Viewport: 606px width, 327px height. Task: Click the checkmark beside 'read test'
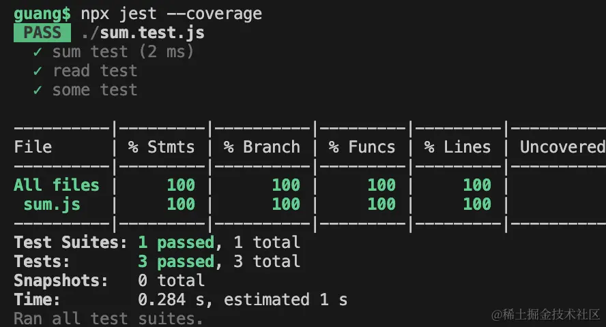(x=38, y=71)
